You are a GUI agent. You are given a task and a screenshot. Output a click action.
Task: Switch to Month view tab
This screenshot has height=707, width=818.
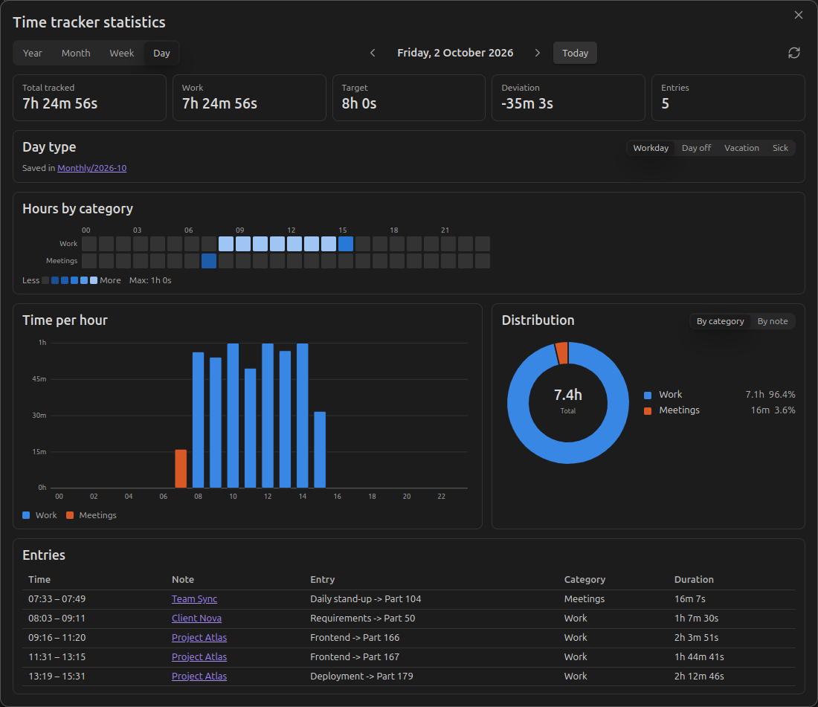tap(76, 54)
